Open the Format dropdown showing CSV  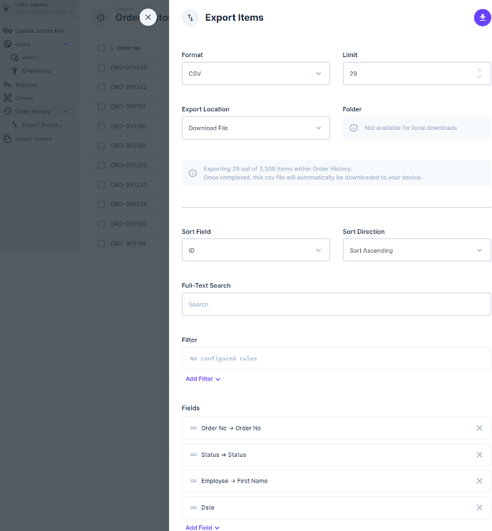(255, 74)
